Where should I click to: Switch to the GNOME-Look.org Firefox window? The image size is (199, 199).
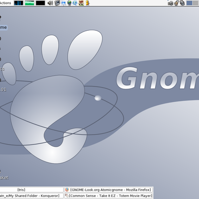[108, 190]
